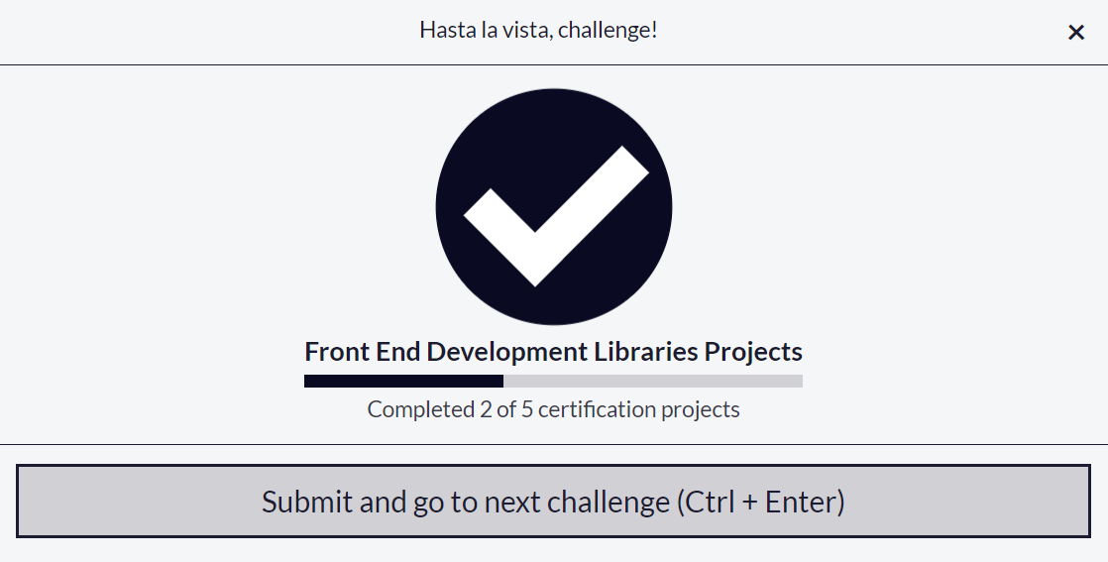The width and height of the screenshot is (1108, 562).
Task: Click the "Ctrl + Enter" shortcut hint text
Action: pyautogui.click(x=761, y=502)
